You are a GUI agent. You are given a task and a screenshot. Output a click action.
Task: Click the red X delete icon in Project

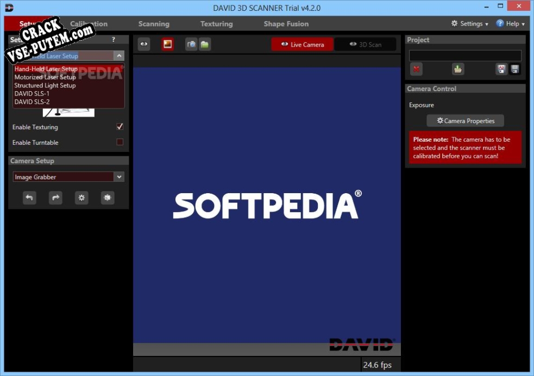click(x=416, y=69)
